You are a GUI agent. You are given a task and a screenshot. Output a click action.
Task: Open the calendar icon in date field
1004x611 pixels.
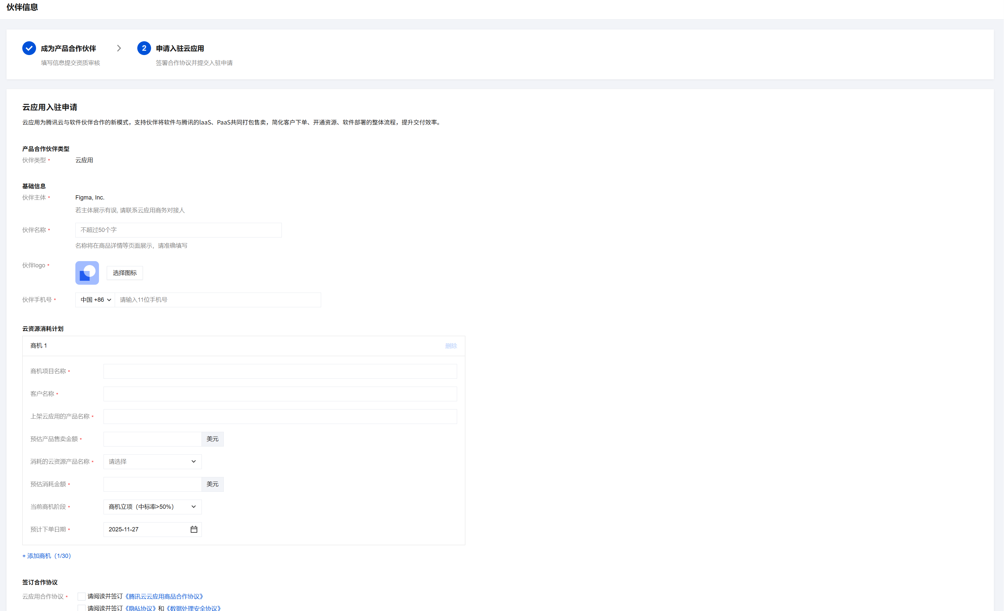coord(194,529)
